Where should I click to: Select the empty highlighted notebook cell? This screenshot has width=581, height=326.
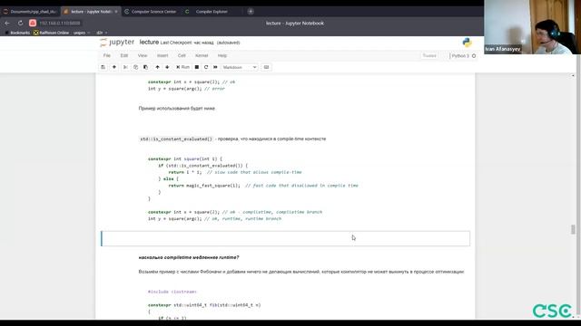285,238
